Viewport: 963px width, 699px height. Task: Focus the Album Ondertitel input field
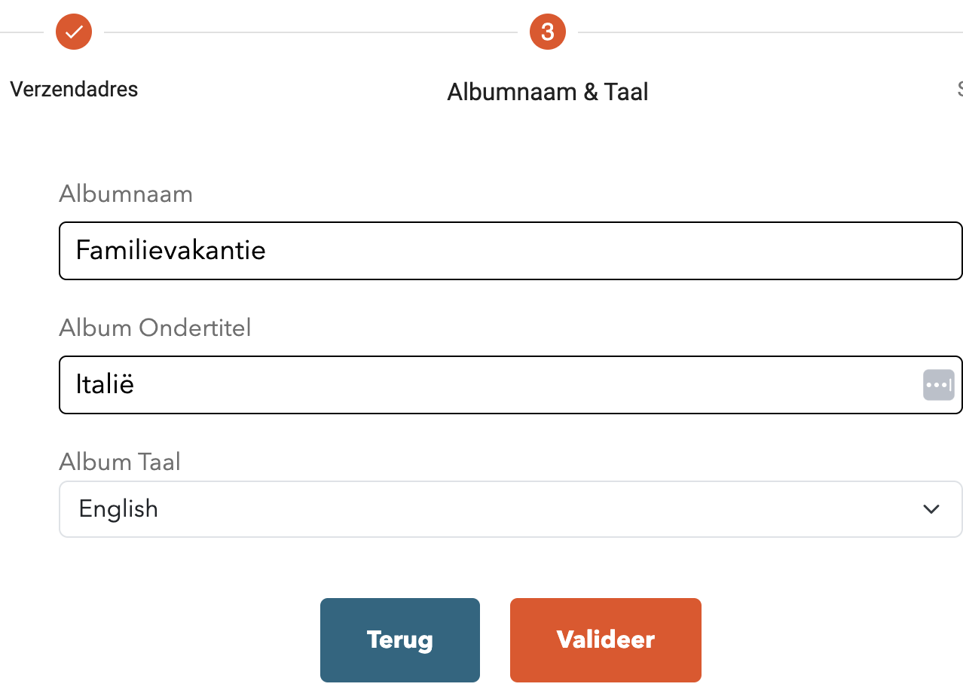(x=510, y=385)
